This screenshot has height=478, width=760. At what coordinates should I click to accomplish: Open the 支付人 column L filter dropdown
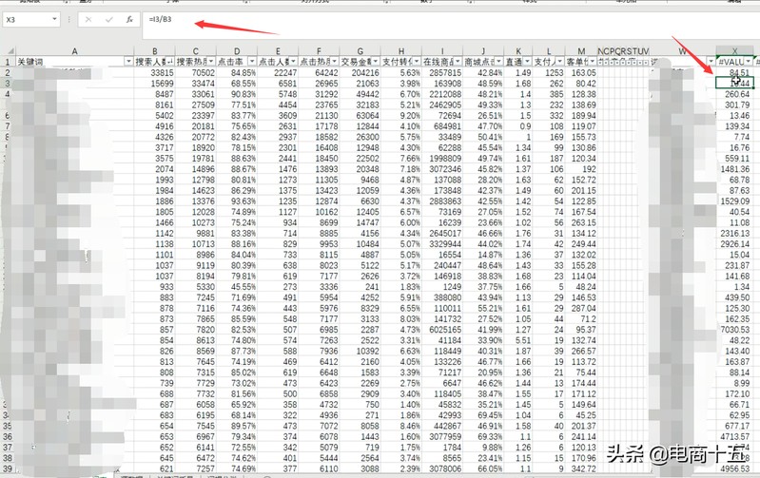tap(559, 62)
